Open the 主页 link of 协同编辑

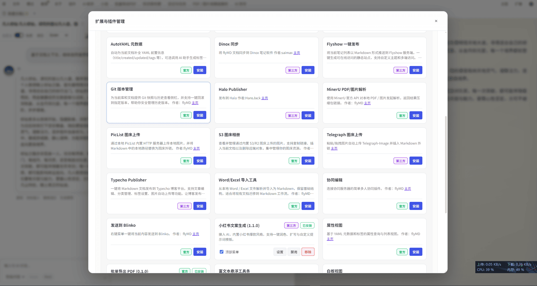click(408, 189)
